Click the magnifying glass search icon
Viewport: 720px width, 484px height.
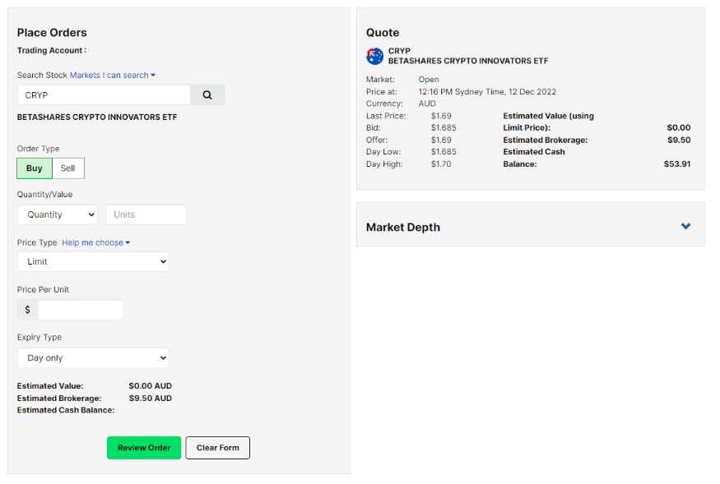[x=207, y=95]
